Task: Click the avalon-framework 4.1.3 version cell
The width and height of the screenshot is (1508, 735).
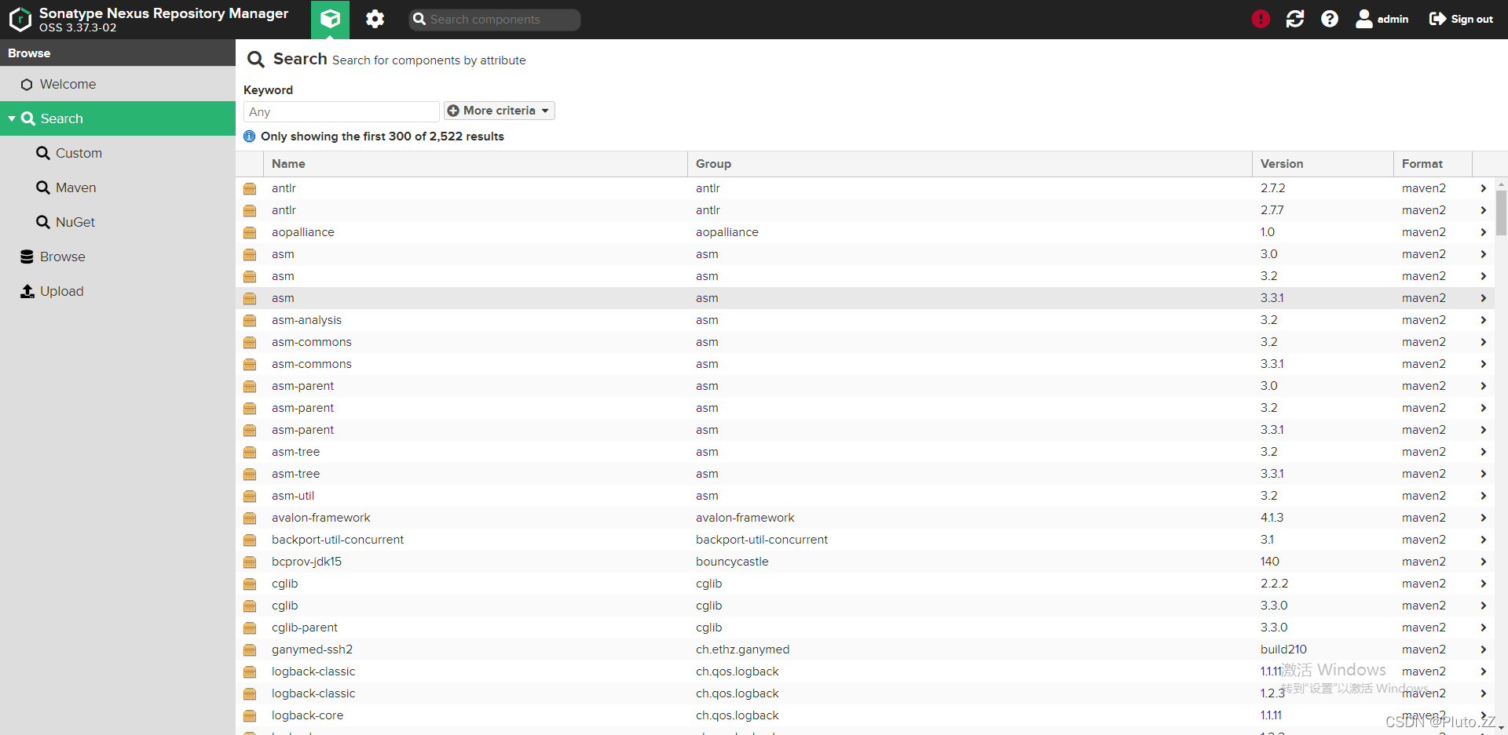Action: click(x=1272, y=518)
